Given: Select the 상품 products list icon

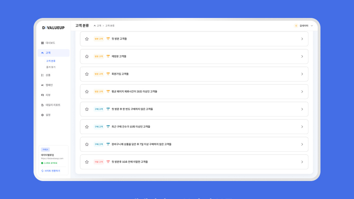Looking at the screenshot, I should coord(43,75).
